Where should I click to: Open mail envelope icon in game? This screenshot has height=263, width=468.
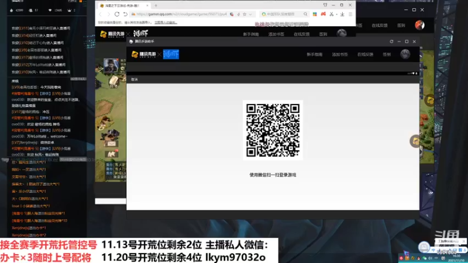click(111, 144)
